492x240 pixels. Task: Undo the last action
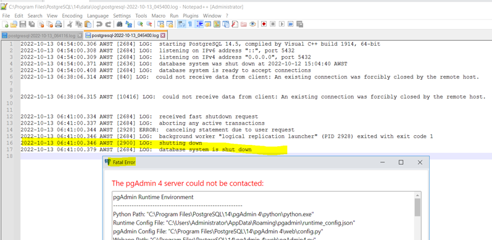tap(99, 24)
